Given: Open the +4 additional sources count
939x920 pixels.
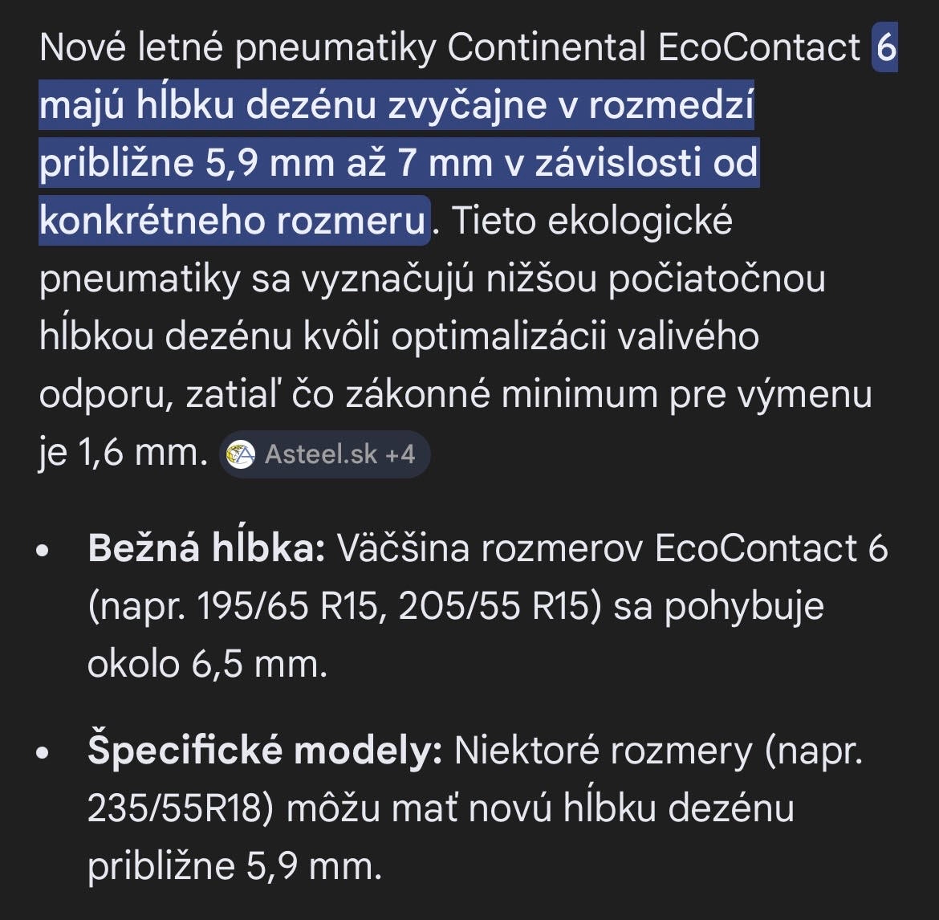Looking at the screenshot, I should tap(400, 454).
